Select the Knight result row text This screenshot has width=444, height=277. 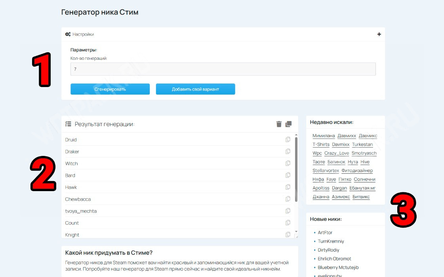pyautogui.click(x=72, y=235)
